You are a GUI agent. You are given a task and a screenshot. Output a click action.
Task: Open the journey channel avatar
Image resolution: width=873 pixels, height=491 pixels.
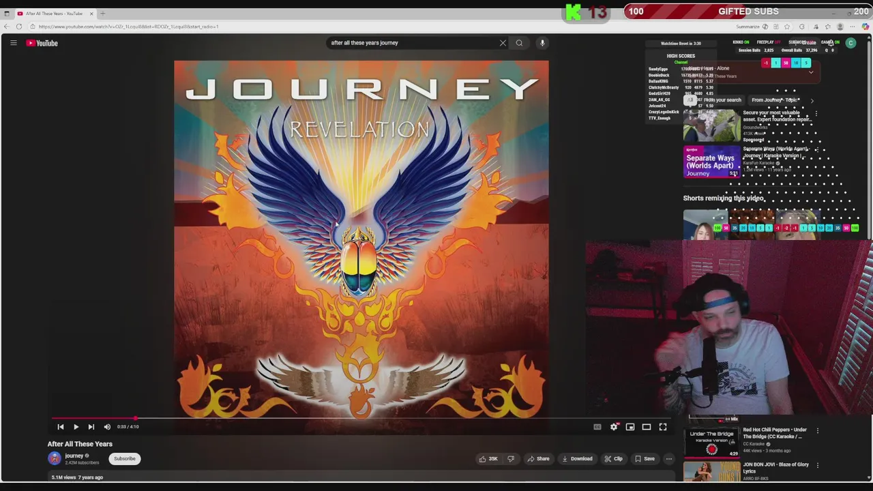(54, 459)
